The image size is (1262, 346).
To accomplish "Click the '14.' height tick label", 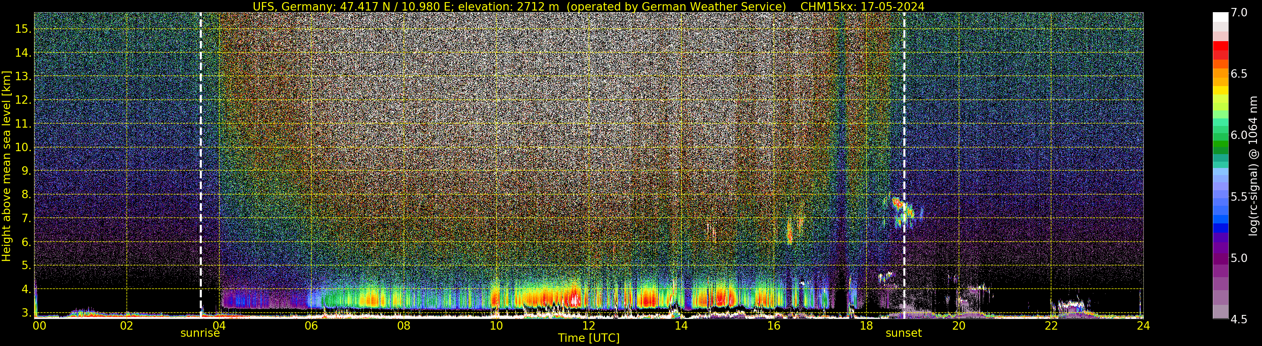I will click(x=23, y=53).
